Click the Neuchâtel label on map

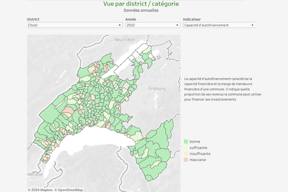click(x=124, y=39)
